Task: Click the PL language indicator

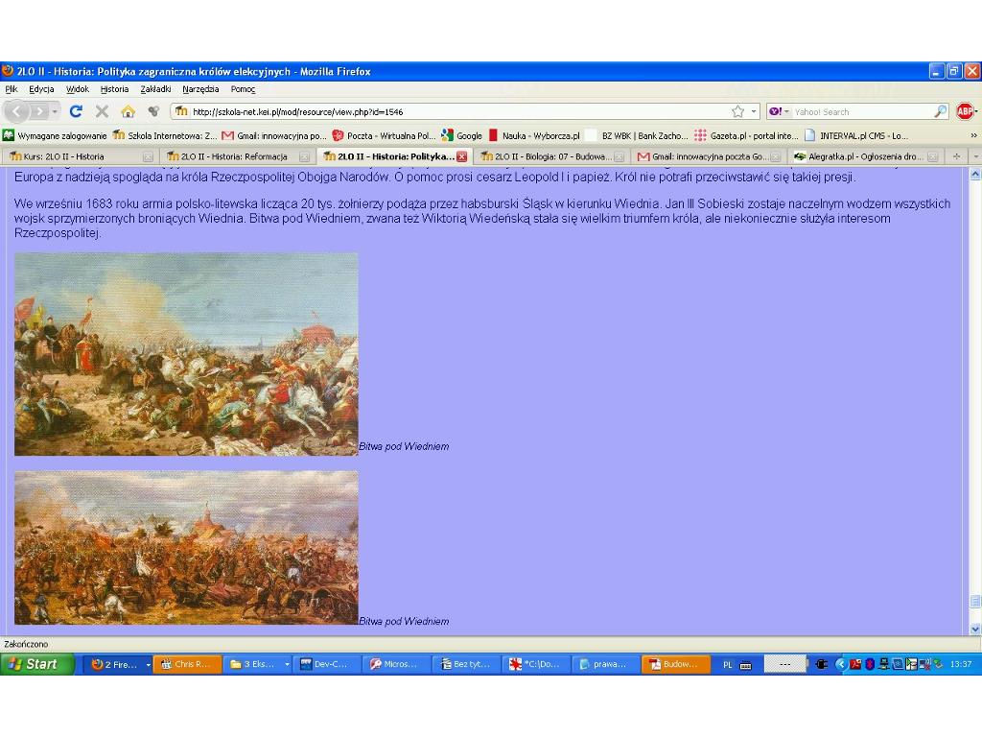Action: pyautogui.click(x=727, y=665)
